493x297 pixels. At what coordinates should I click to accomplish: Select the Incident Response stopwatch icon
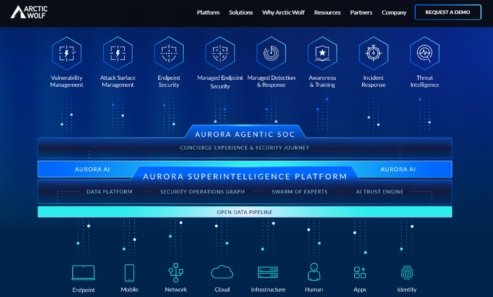click(374, 53)
